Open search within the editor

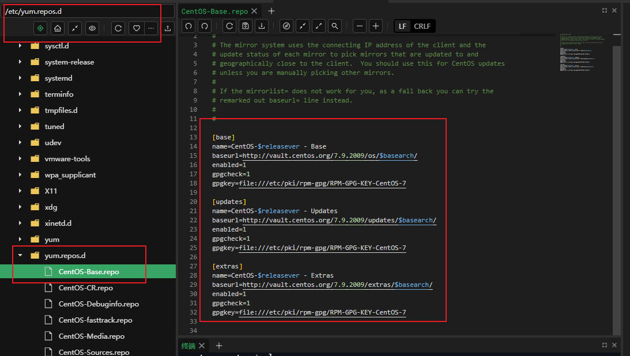(x=334, y=25)
